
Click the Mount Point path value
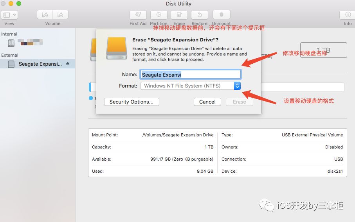[178, 135]
